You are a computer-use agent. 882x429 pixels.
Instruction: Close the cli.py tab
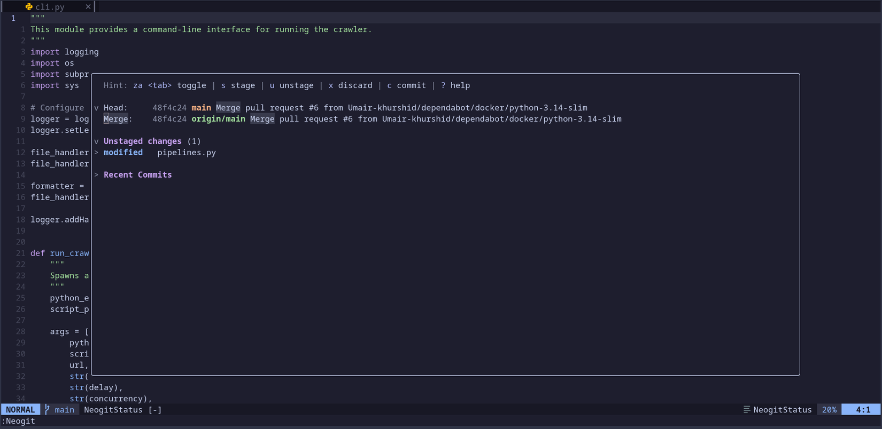point(88,6)
